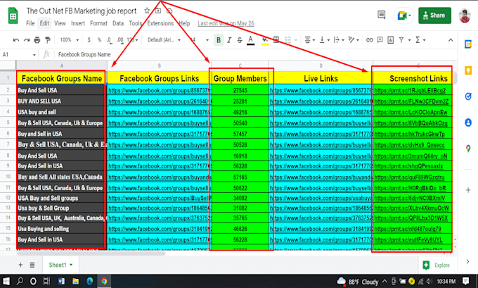This screenshot has width=478, height=288.
Task: Add a new sheet
Action: pyautogui.click(x=20, y=265)
